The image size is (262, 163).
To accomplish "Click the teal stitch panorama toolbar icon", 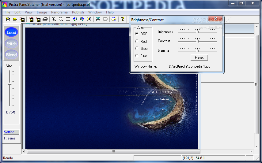I will (x=98, y=19).
